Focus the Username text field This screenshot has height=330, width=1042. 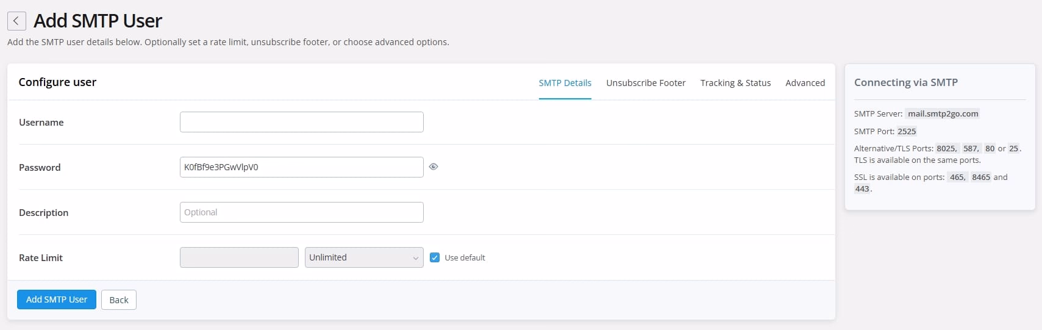[301, 122]
